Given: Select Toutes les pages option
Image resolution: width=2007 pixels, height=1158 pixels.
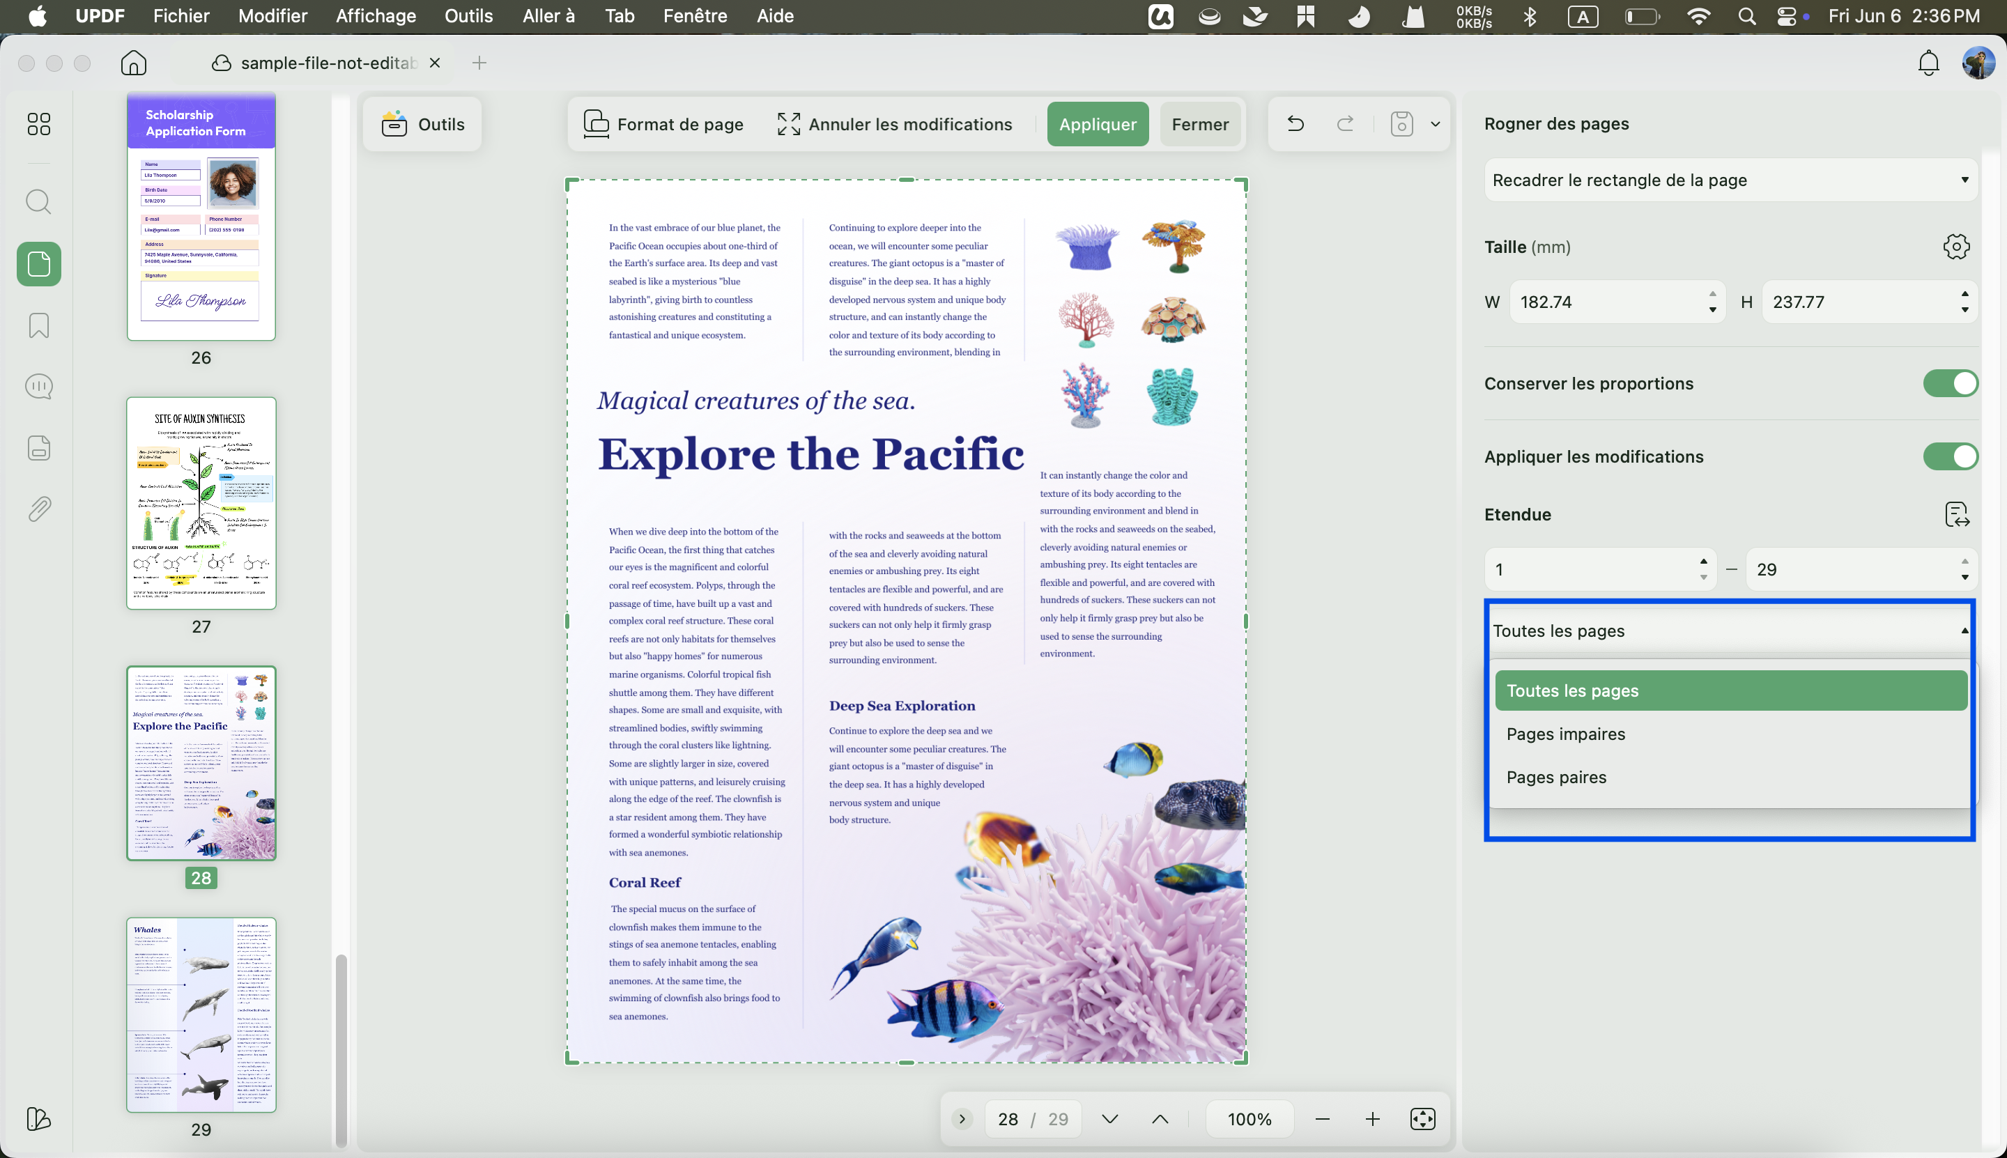Looking at the screenshot, I should (x=1731, y=690).
